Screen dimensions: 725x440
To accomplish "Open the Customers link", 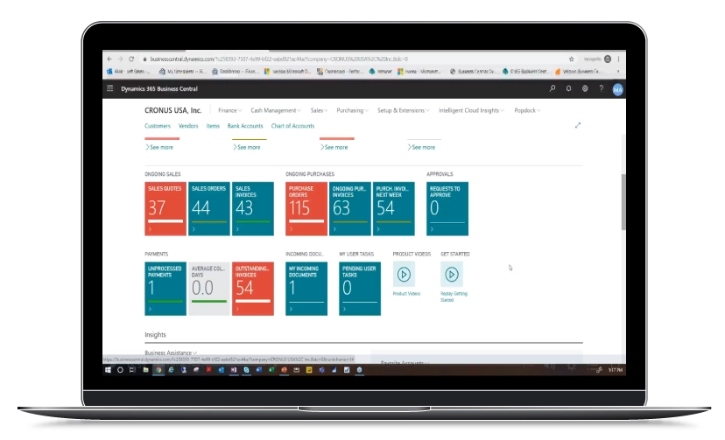I will pos(158,126).
